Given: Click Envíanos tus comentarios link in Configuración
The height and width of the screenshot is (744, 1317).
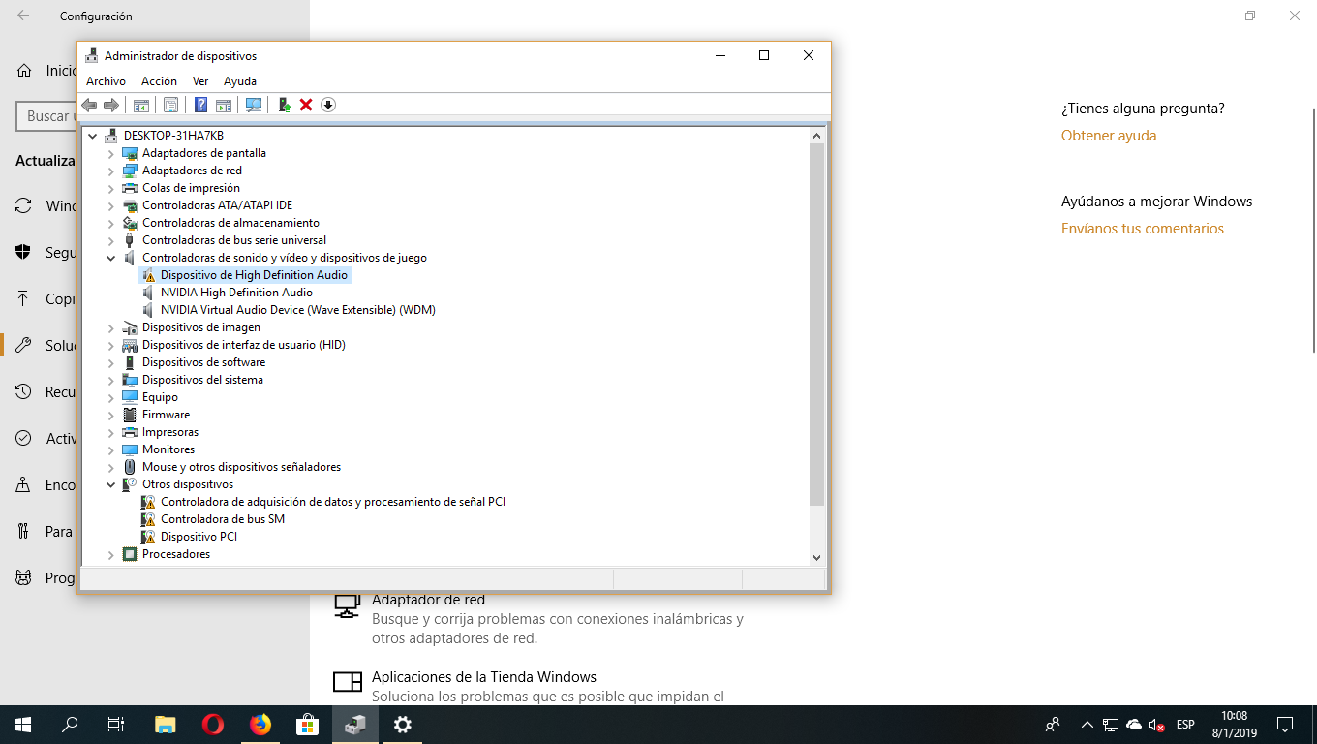Looking at the screenshot, I should (x=1143, y=229).
